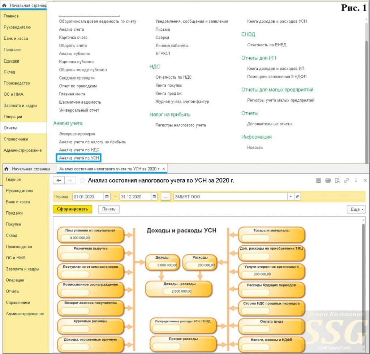Click the Печать button

point(109,209)
